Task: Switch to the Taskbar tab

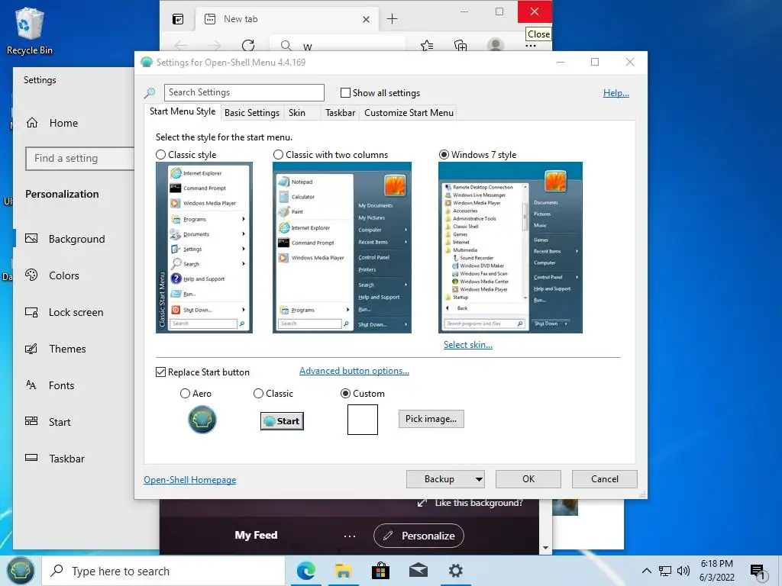Action: point(340,113)
